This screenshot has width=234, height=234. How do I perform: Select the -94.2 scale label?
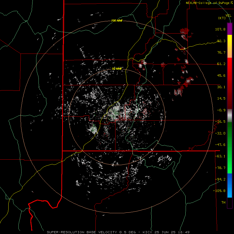coord(220,179)
